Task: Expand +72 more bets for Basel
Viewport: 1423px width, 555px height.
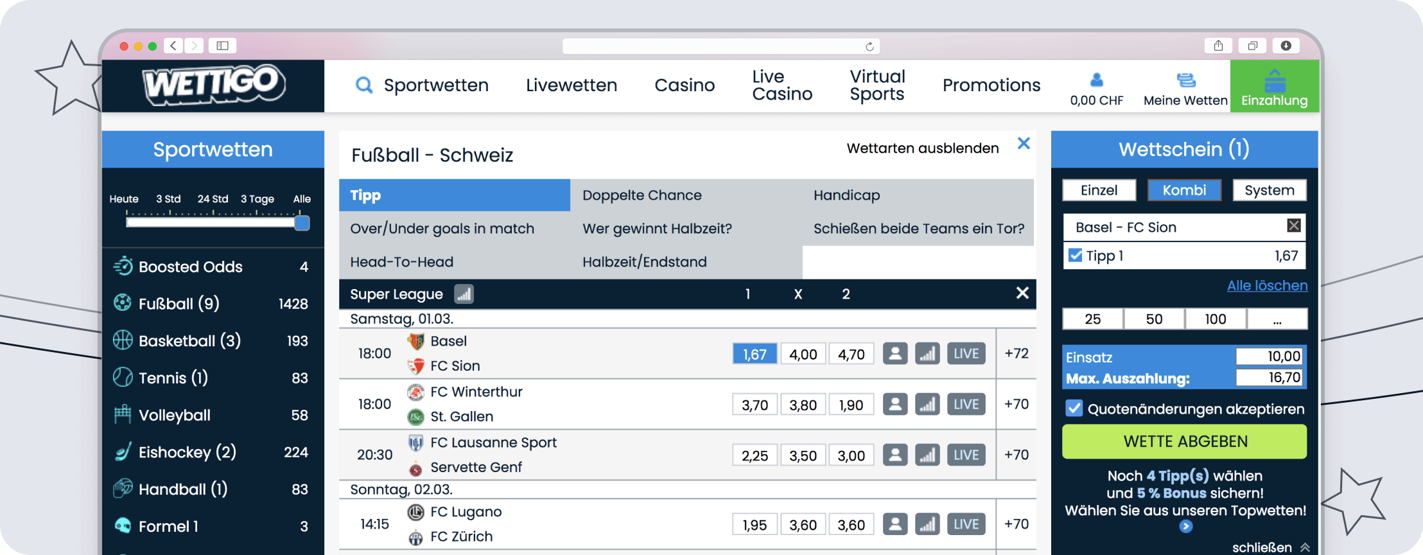Action: click(x=1017, y=353)
